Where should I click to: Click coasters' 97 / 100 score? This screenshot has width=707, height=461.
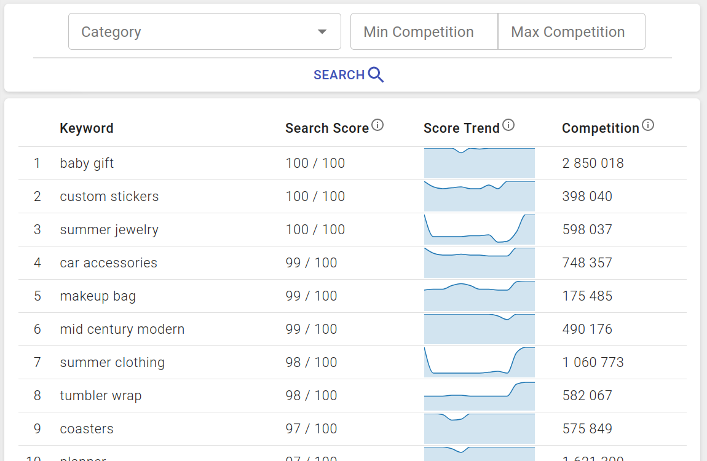tap(311, 428)
